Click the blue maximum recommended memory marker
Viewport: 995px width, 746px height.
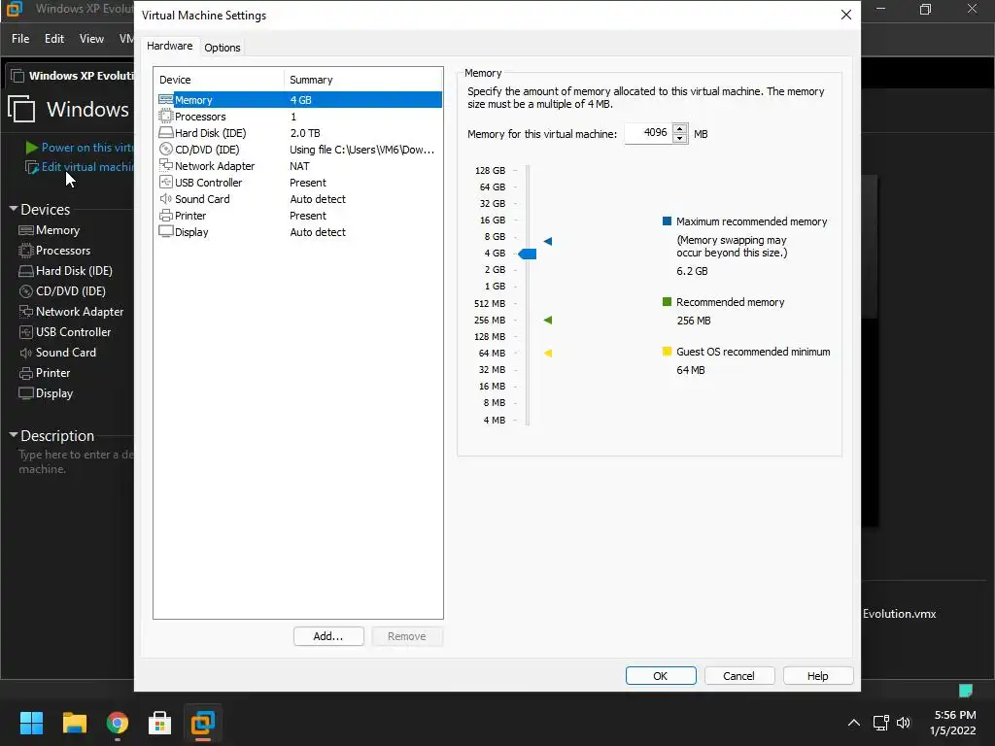[548, 241]
